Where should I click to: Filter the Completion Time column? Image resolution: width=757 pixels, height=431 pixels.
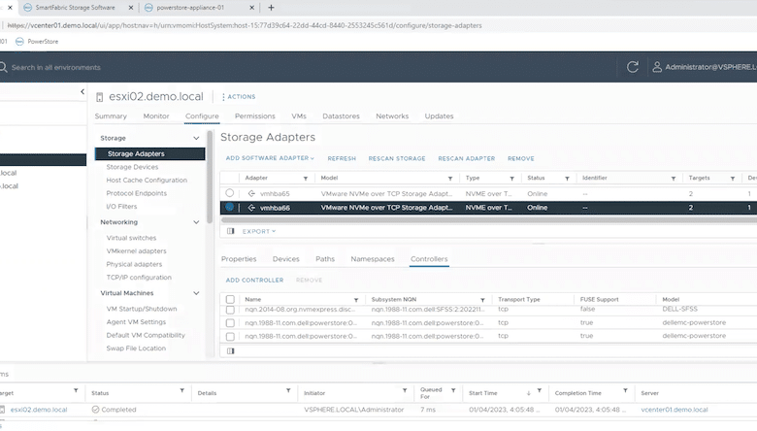coord(625,390)
